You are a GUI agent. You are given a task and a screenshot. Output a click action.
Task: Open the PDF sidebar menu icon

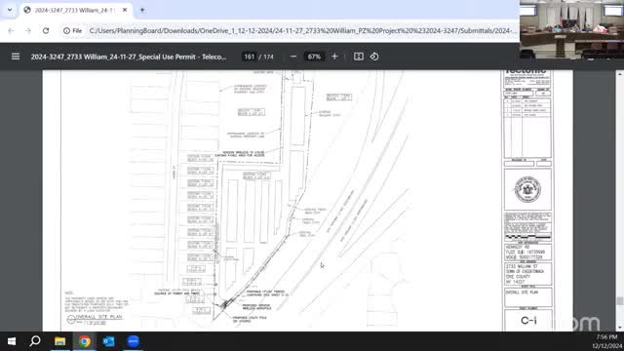point(16,57)
